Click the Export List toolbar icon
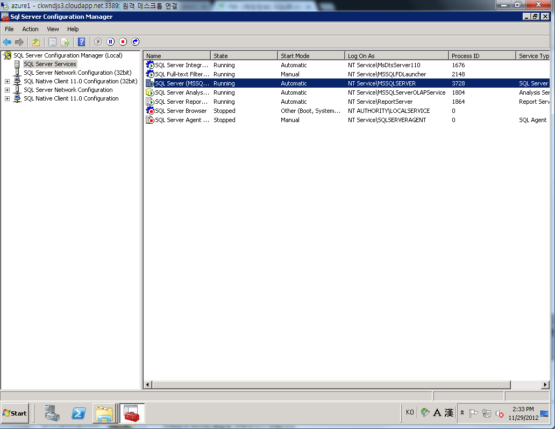 tap(65, 42)
